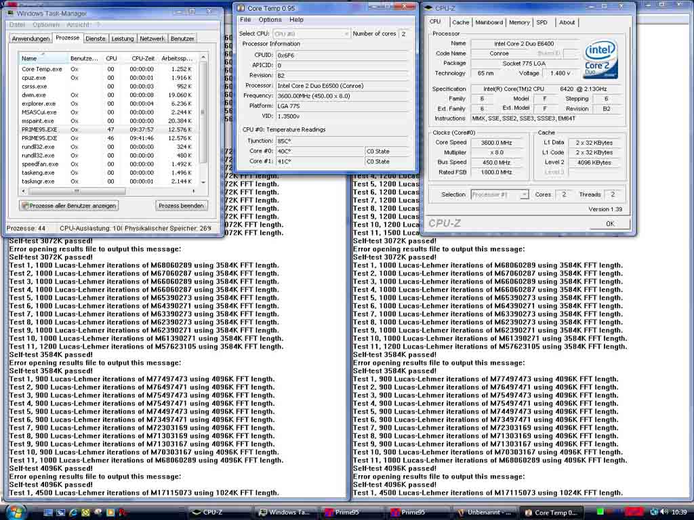The height and width of the screenshot is (520, 694).
Task: Click Windows Task-Manager taskbar button
Action: 285,512
